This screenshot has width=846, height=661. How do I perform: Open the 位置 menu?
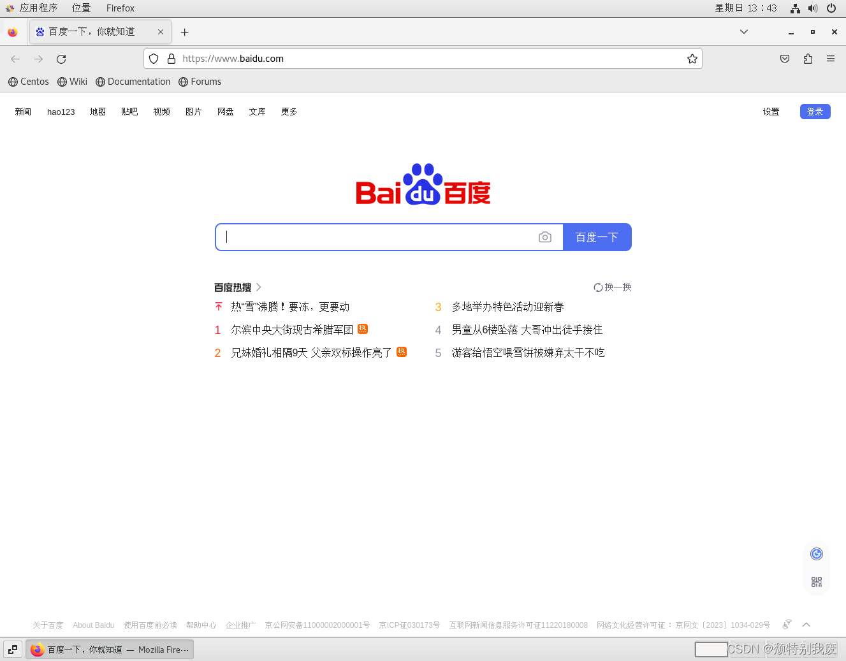[81, 8]
